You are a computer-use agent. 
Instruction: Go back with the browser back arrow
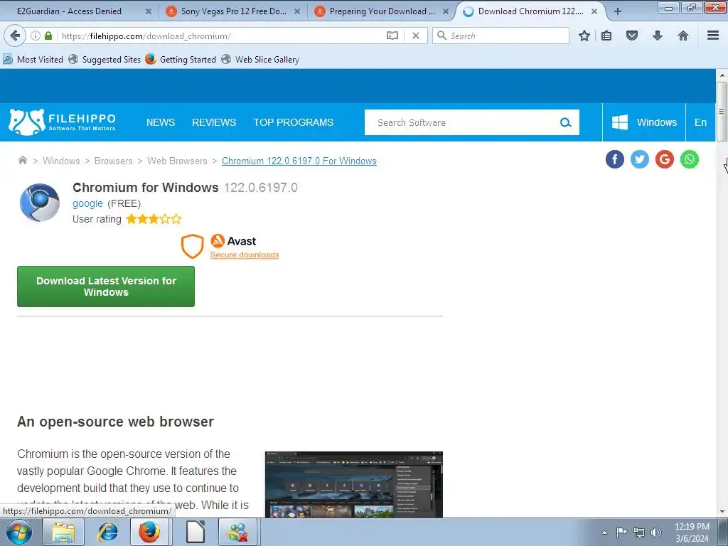click(x=15, y=36)
